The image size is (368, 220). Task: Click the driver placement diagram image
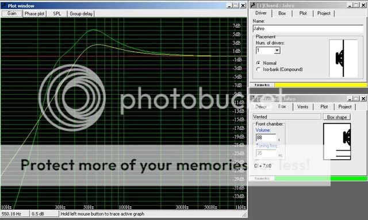coord(343,58)
